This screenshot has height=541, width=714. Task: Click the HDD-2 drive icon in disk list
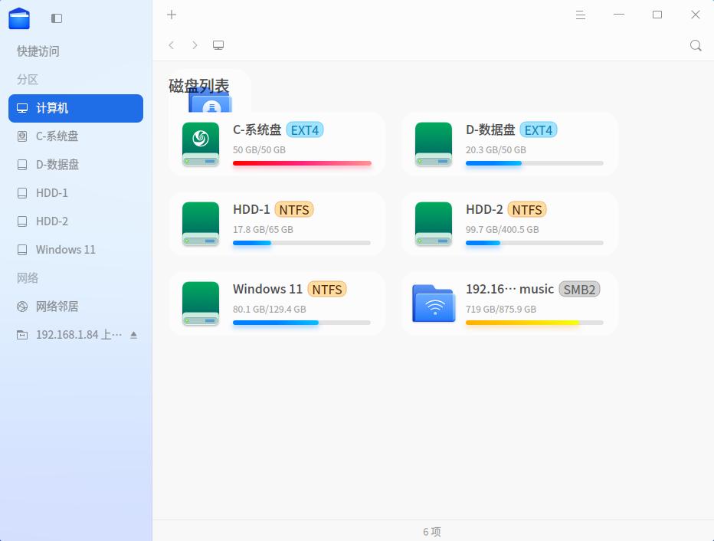[434, 224]
